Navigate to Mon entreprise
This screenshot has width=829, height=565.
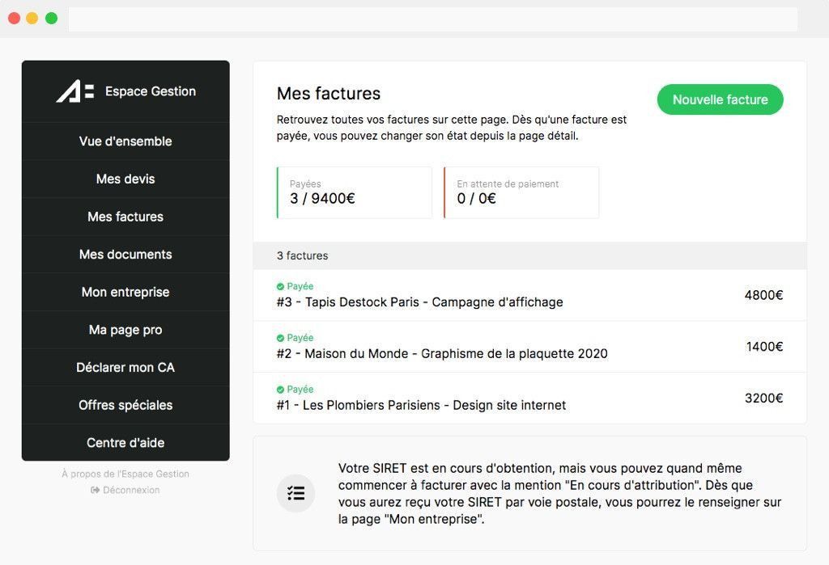click(x=125, y=292)
